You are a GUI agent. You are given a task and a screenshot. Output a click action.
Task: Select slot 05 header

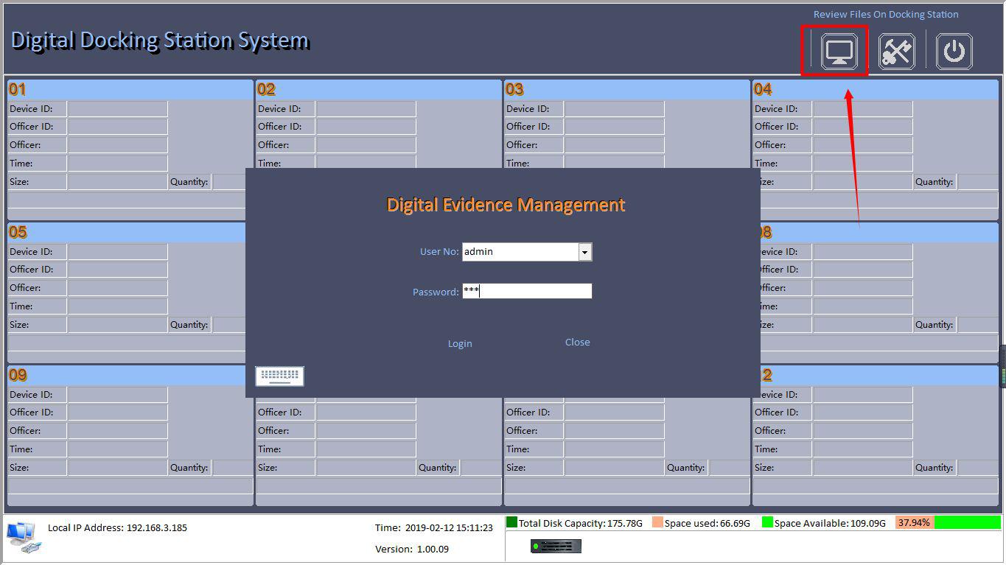click(x=126, y=233)
